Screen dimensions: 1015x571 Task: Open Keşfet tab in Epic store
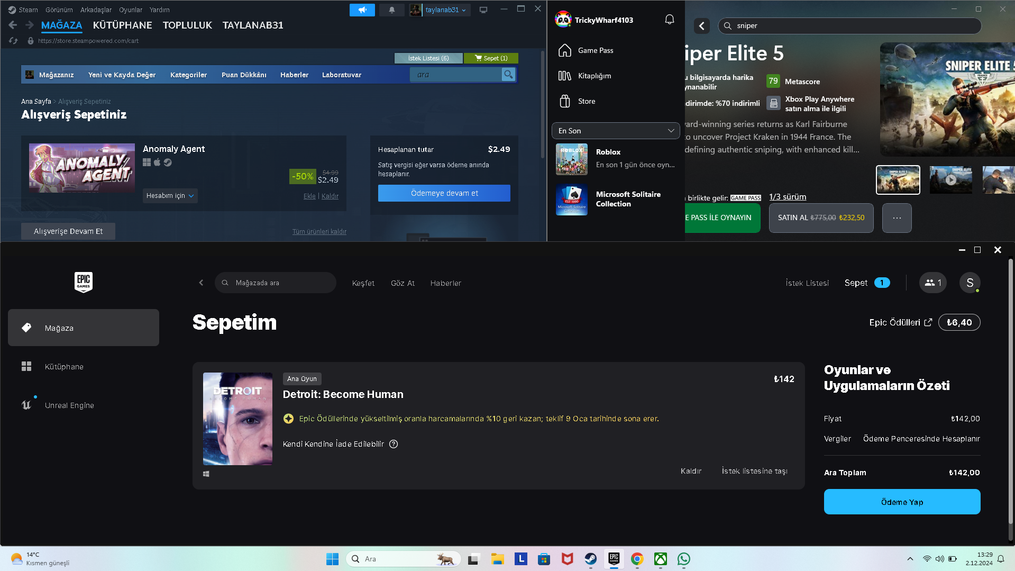coord(363,283)
